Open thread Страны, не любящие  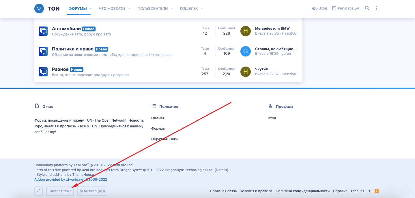pyautogui.click(x=276, y=49)
